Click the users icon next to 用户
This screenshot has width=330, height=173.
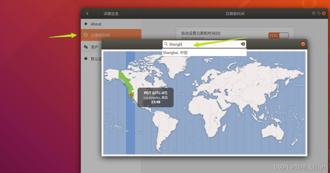tap(86, 46)
